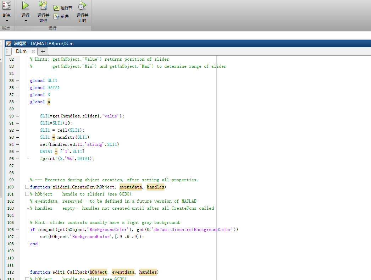Screen dimensions: 371x280
Task: Run the script with the 运行 icon
Action: (25, 5)
